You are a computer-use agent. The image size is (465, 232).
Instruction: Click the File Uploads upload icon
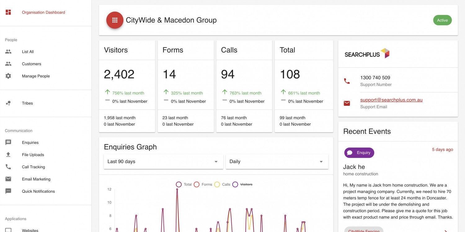click(x=8, y=155)
